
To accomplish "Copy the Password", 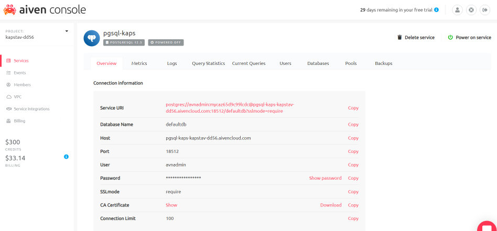I will [x=353, y=178].
